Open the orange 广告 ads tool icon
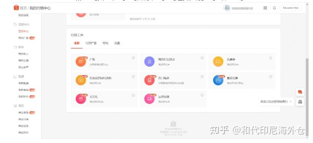313x143 pixels. (x=81, y=61)
